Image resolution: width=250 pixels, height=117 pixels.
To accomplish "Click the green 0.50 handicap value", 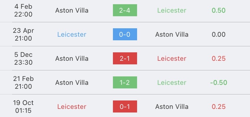I will pos(219,11).
